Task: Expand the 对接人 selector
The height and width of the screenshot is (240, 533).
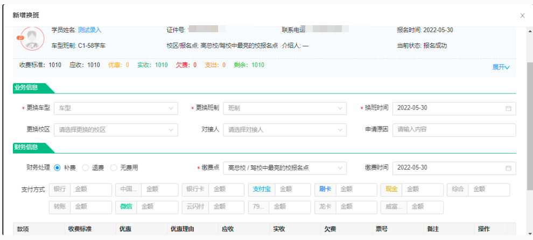Action: click(285, 129)
